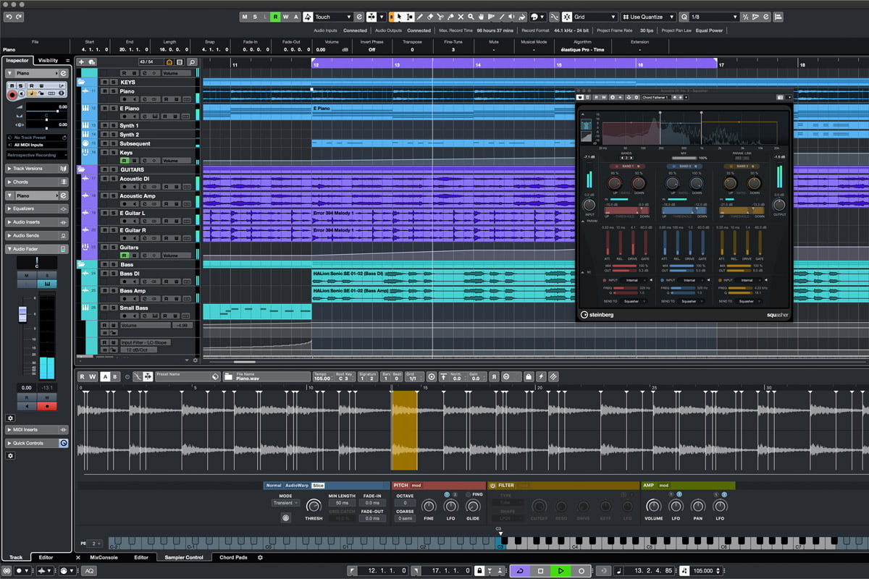Select the Draw pencil tool
869x579 pixels.
pyautogui.click(x=421, y=17)
